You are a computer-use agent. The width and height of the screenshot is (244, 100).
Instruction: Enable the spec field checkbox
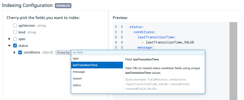coord(15,39)
